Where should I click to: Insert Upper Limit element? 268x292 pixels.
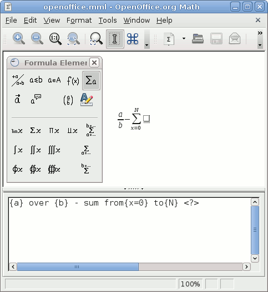[x=86, y=168]
